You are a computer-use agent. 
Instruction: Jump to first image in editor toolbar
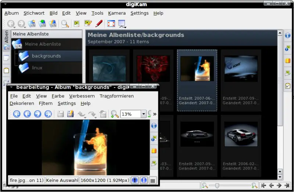pos(17,114)
